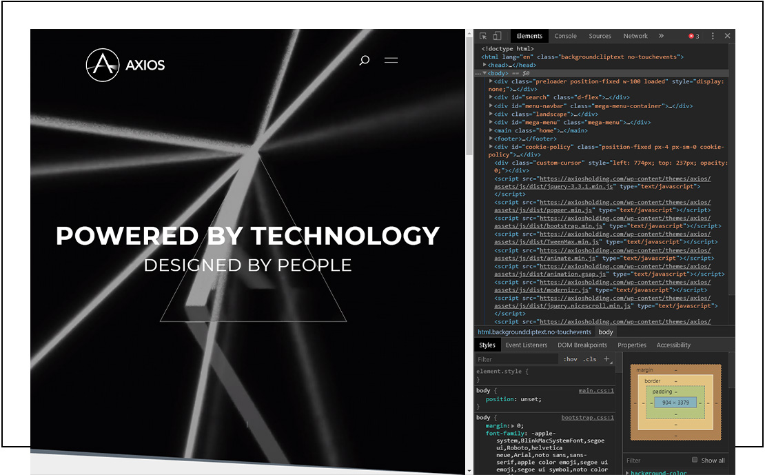Select html.backgroundcliptext breadcrumb
Viewport: 765px width, 475px height.
[x=534, y=332]
